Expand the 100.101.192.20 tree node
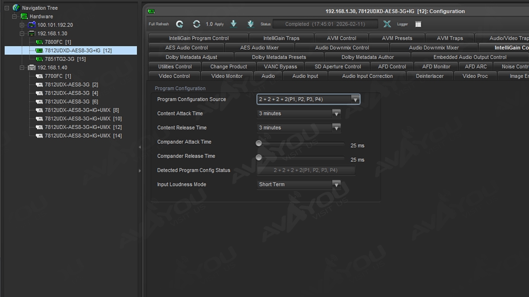The image size is (529, 297). coord(22,25)
